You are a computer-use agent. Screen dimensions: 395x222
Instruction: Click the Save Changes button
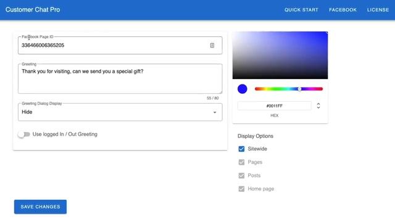[40, 207]
